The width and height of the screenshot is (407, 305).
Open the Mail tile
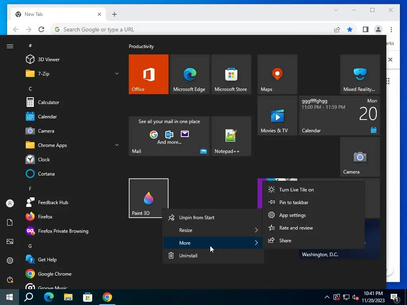169,136
